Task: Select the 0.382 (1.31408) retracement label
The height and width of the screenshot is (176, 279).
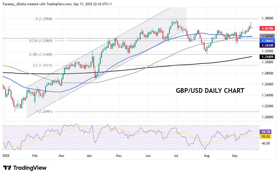Action: (x=41, y=54)
